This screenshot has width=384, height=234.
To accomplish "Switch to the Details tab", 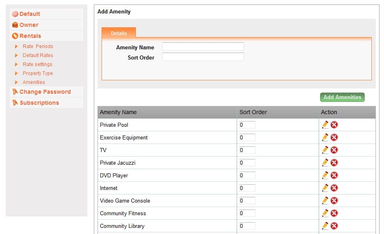I will click(119, 33).
